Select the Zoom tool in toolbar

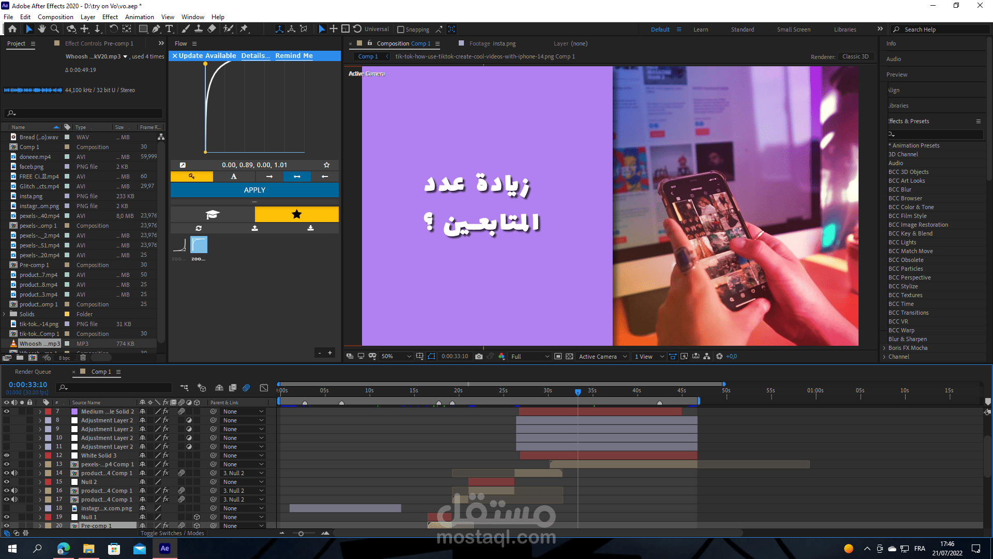click(55, 29)
